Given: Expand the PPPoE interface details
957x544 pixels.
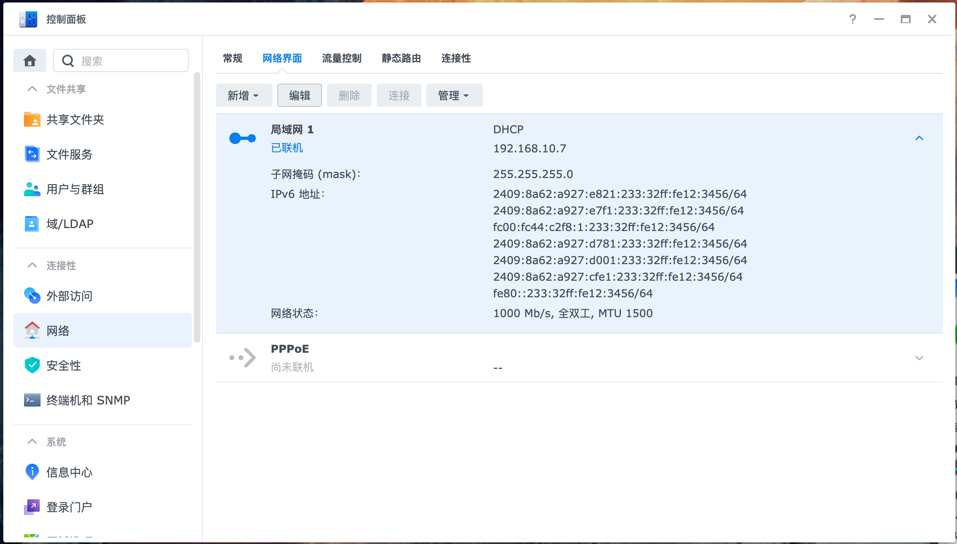Looking at the screenshot, I should [x=919, y=358].
